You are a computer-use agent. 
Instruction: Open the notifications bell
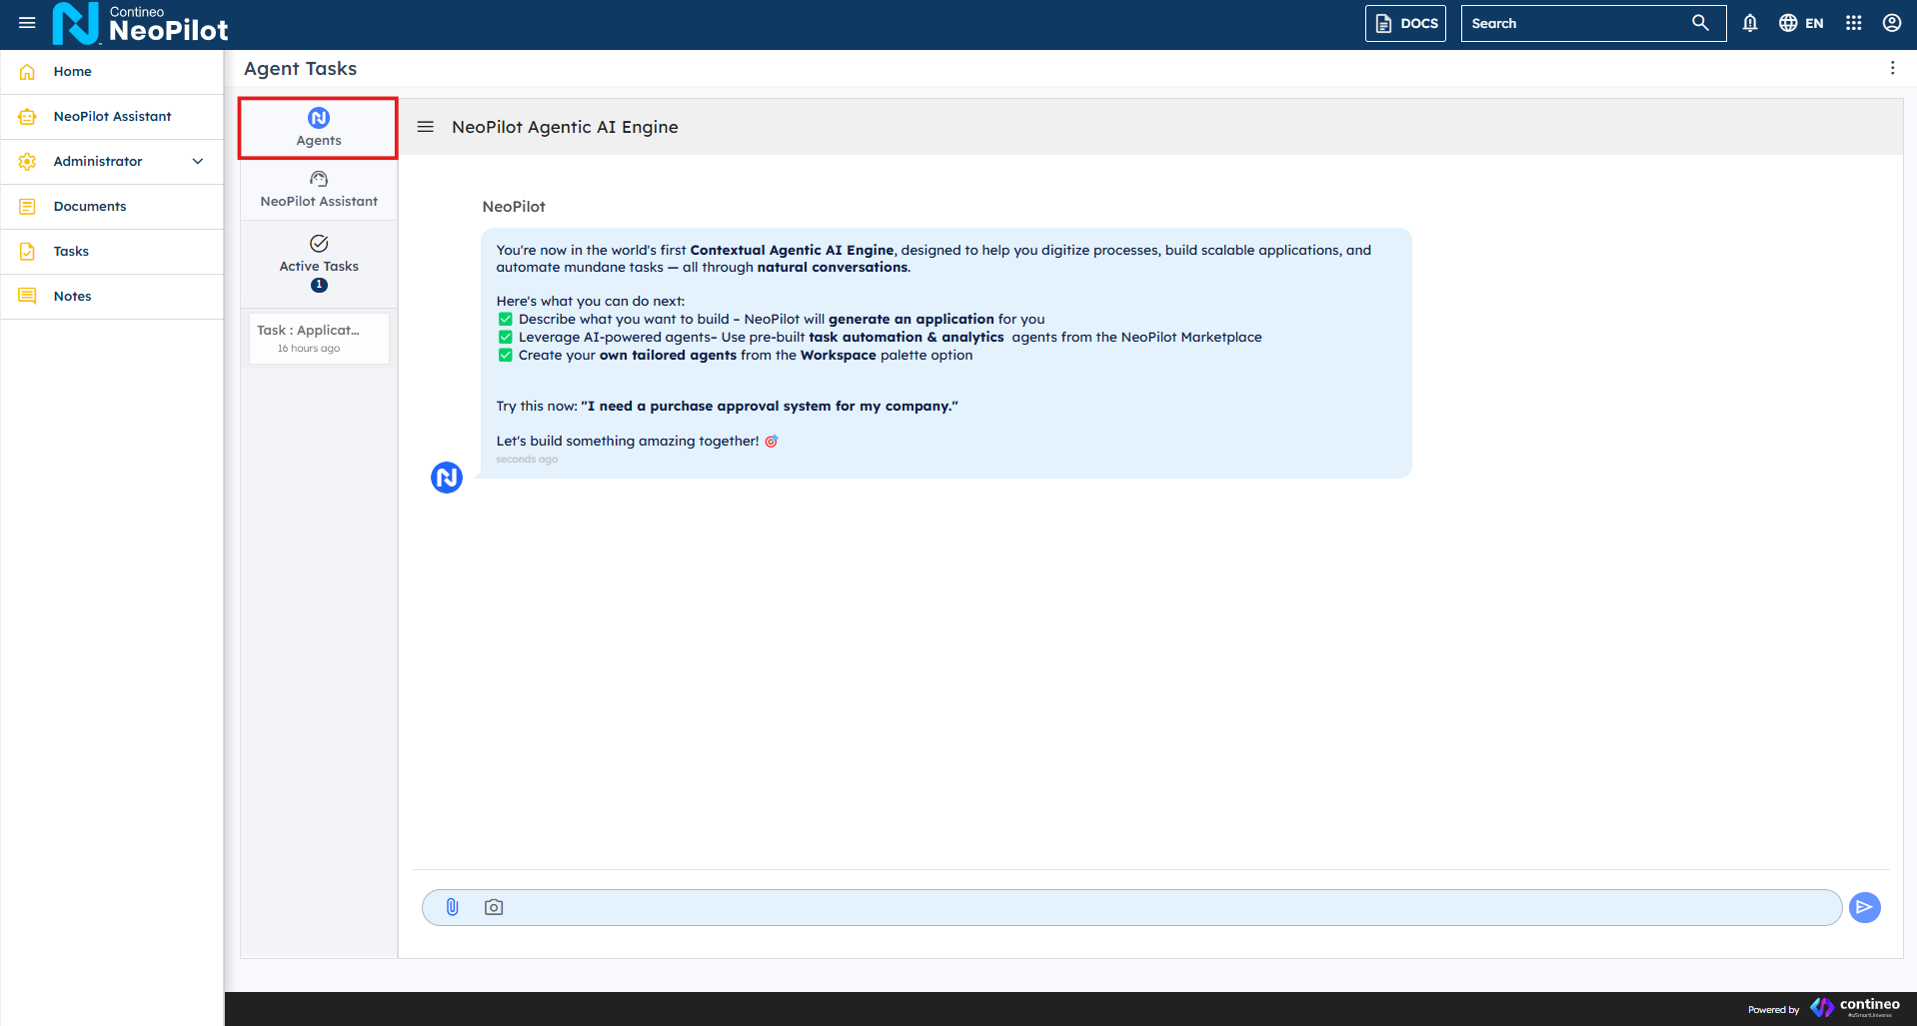(1749, 23)
